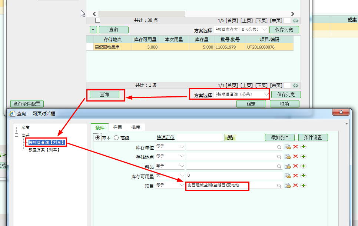Collapse the 公共 tree node
358x226 pixels.
click(17, 135)
